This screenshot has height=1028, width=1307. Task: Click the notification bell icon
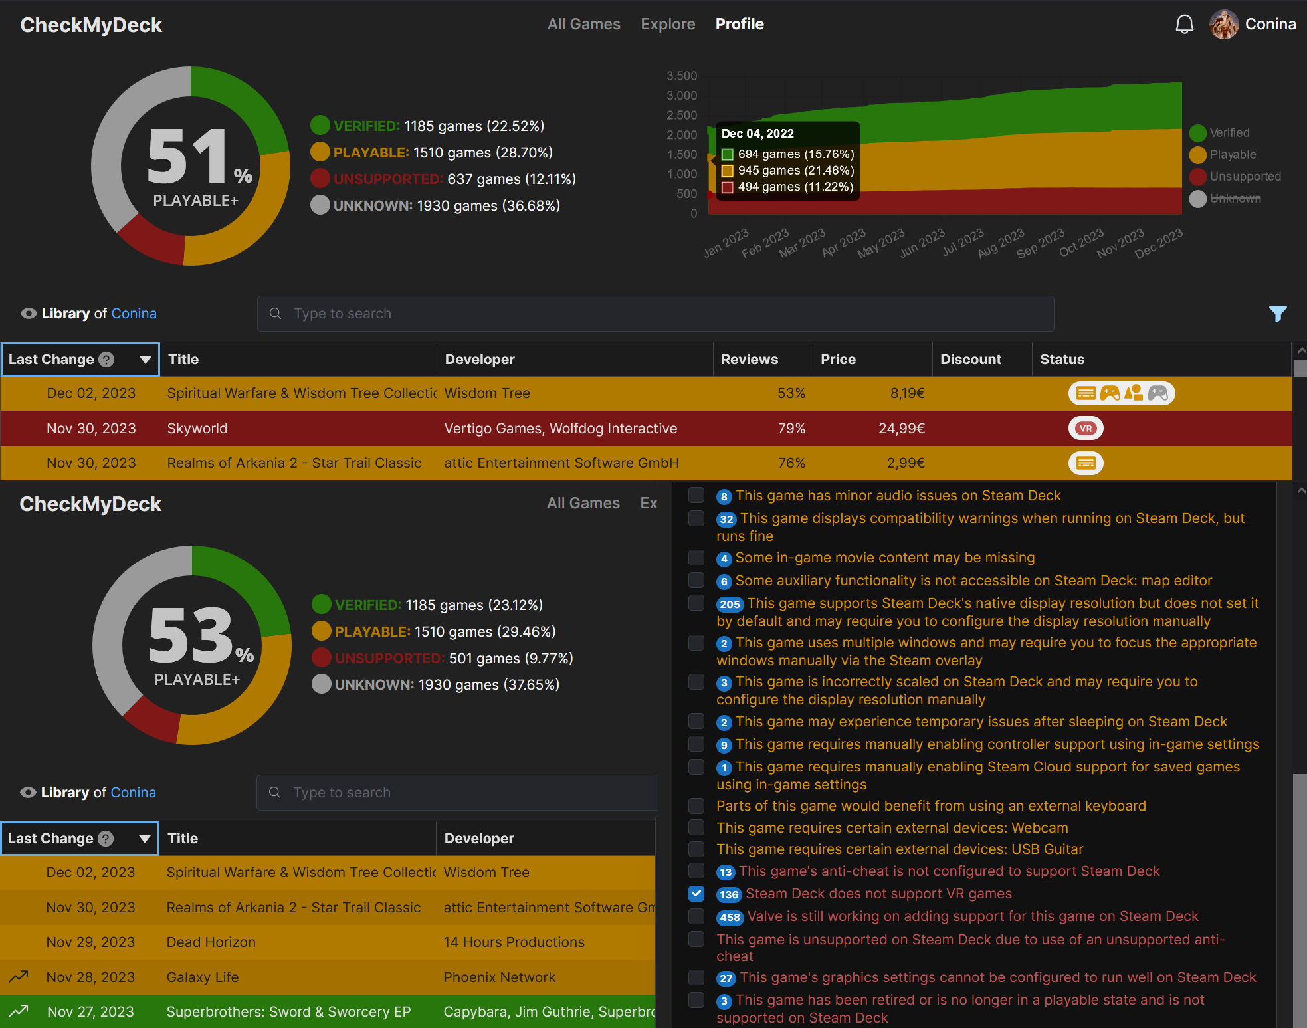(1184, 25)
